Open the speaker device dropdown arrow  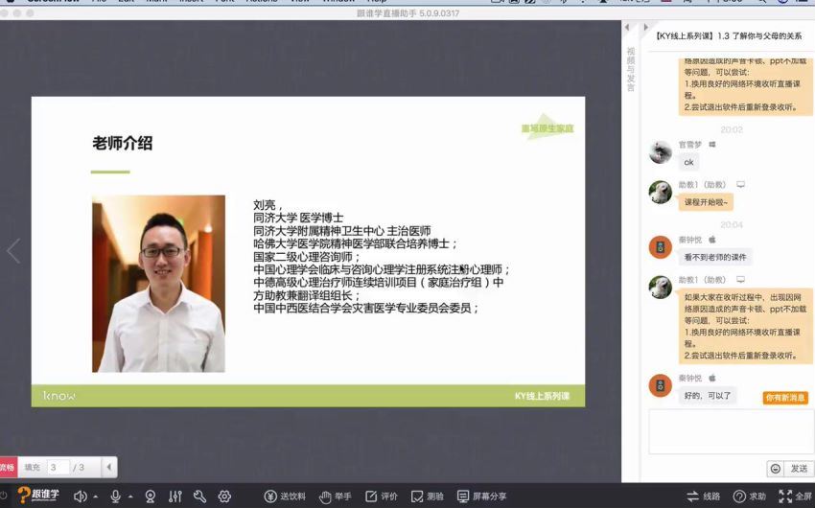(x=96, y=497)
